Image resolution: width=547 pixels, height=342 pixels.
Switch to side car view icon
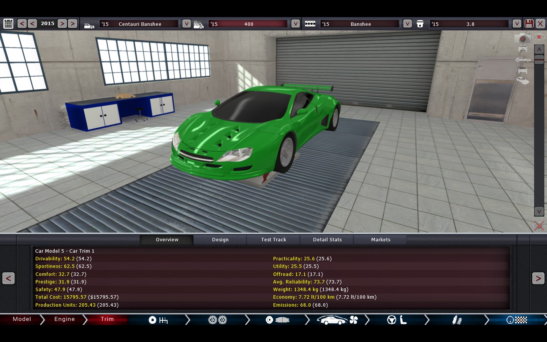click(523, 60)
